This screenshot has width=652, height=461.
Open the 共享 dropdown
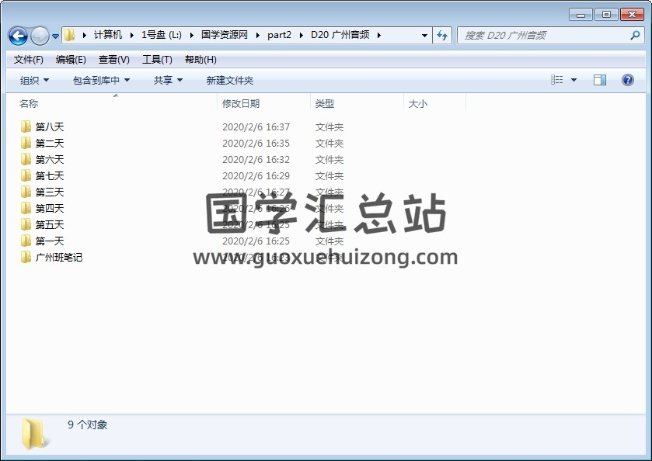pos(168,80)
